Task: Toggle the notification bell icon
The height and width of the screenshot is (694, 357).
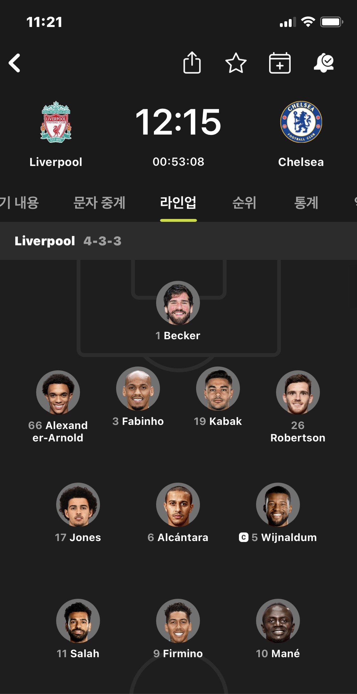Action: tap(324, 63)
